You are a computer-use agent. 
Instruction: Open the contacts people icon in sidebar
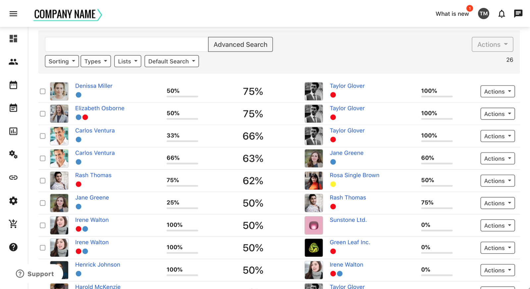(13, 62)
